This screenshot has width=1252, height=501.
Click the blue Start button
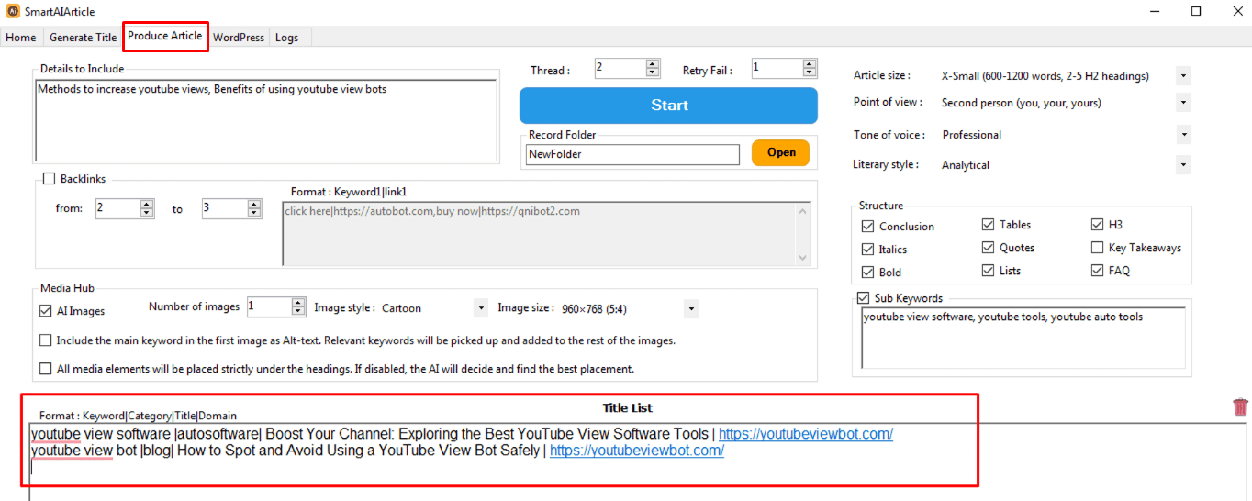coord(669,106)
